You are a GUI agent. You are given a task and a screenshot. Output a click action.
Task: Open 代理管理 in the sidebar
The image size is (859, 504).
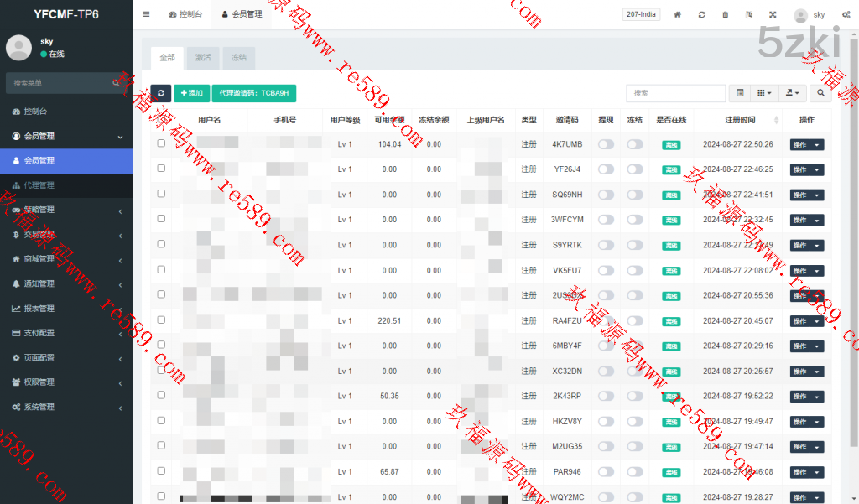point(39,185)
